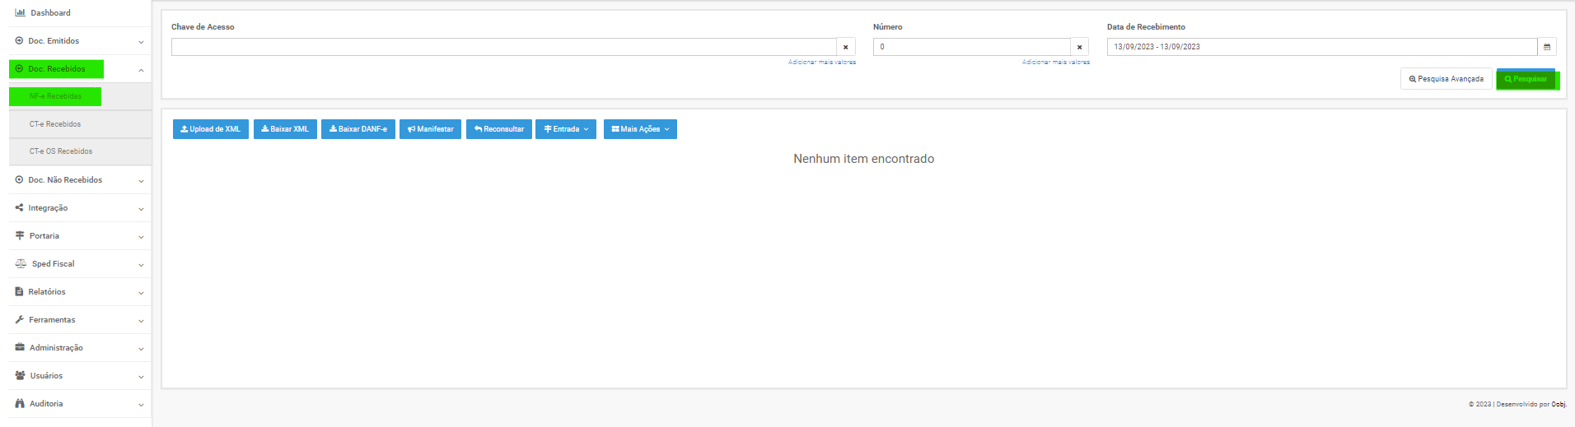Open CT-e OS Recebidos submenu item
Image resolution: width=1575 pixels, height=427 pixels.
pyautogui.click(x=61, y=151)
